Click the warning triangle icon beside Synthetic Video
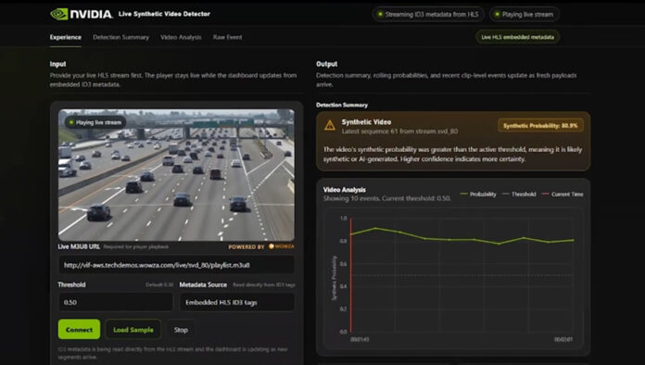The image size is (645, 365). click(x=330, y=125)
